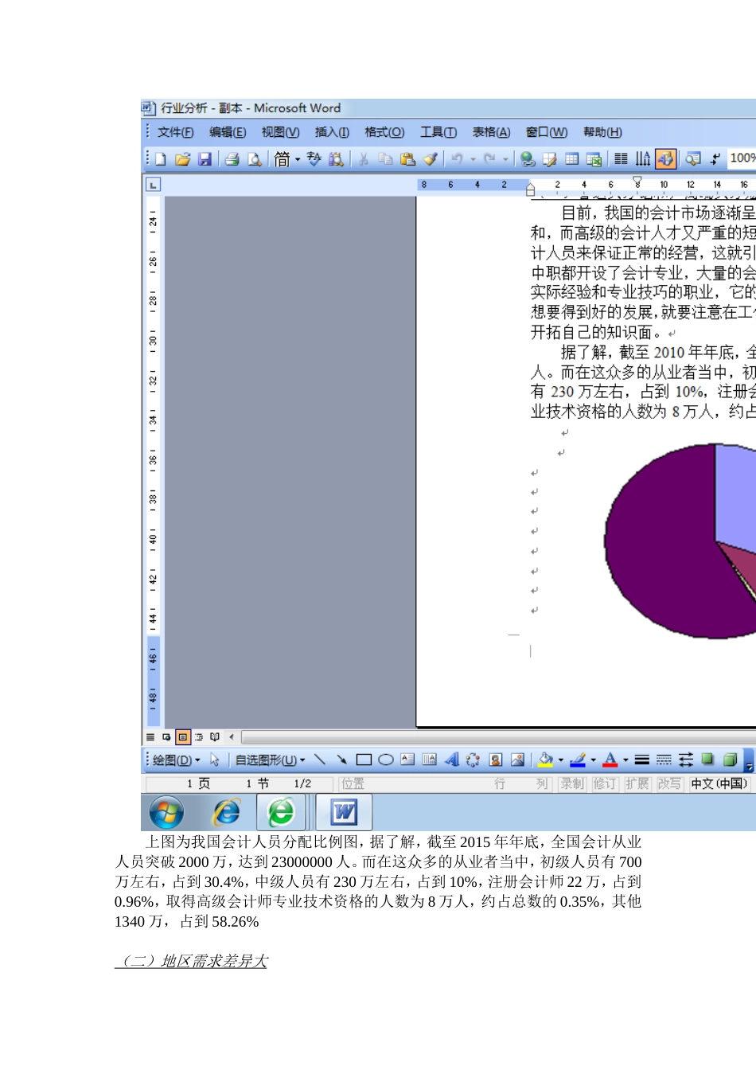
Task: Select the Arrow drawing tool
Action: [341, 760]
